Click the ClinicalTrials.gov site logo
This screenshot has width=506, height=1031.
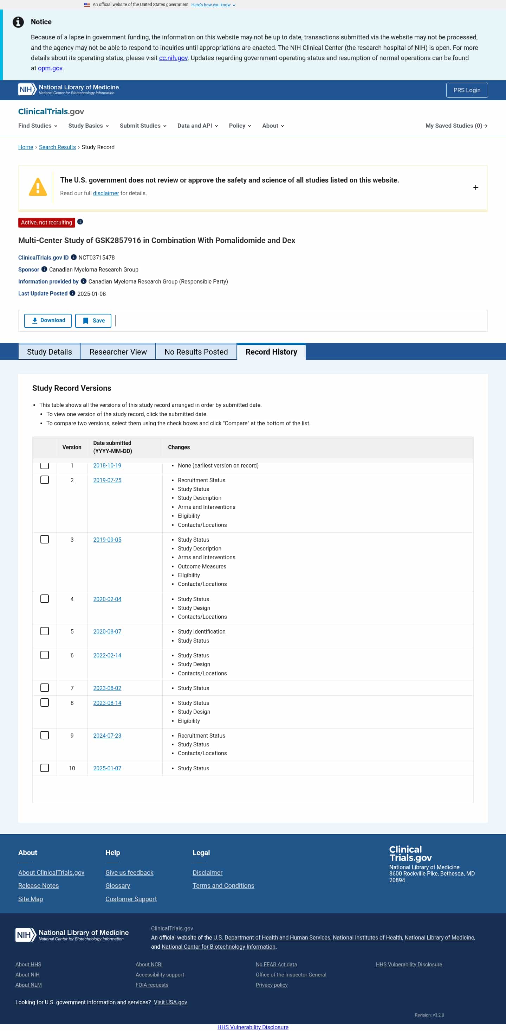pyautogui.click(x=51, y=112)
